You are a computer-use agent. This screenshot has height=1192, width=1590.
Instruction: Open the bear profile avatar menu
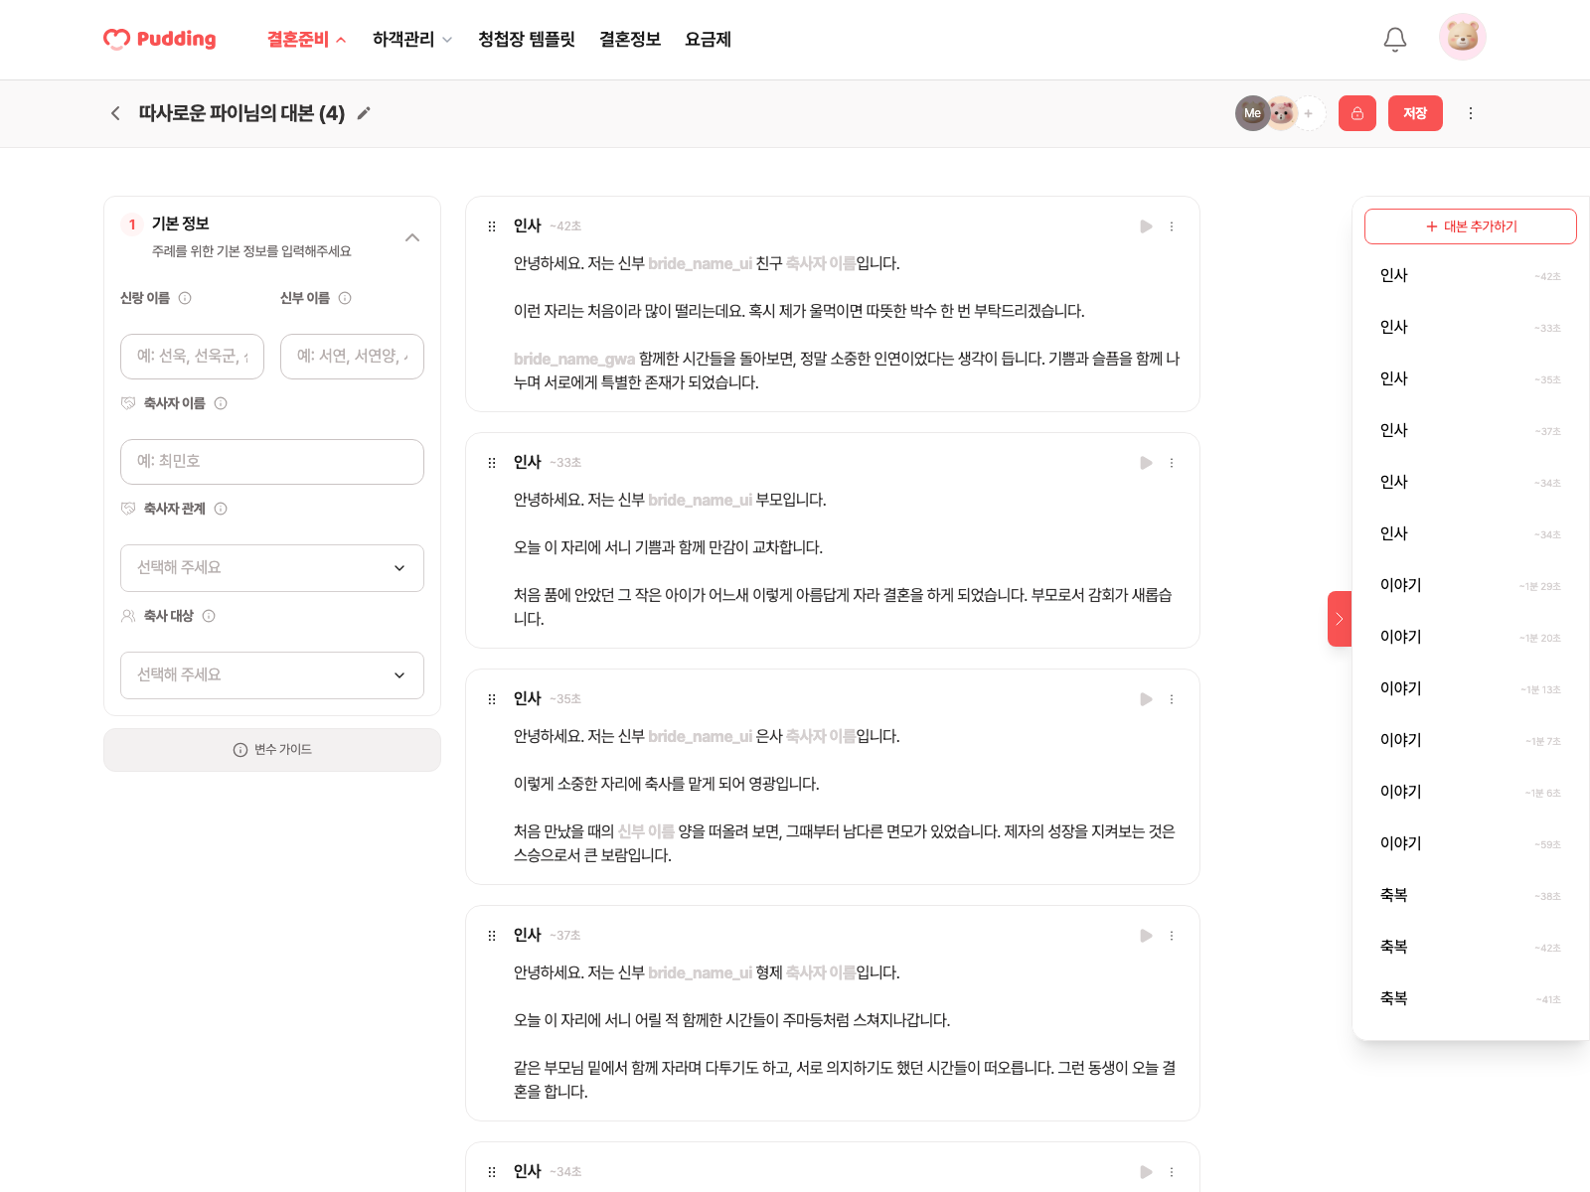1462,38
